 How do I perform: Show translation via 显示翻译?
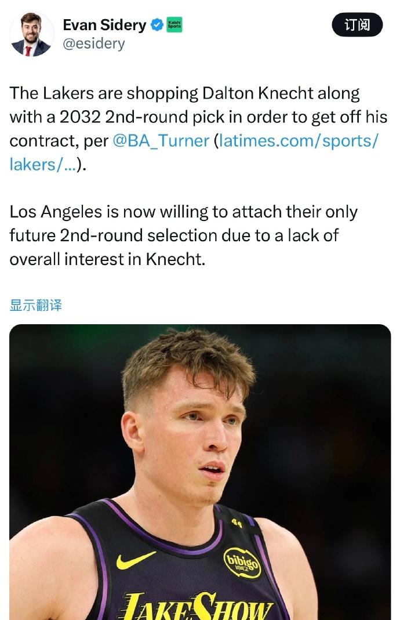pyautogui.click(x=36, y=305)
